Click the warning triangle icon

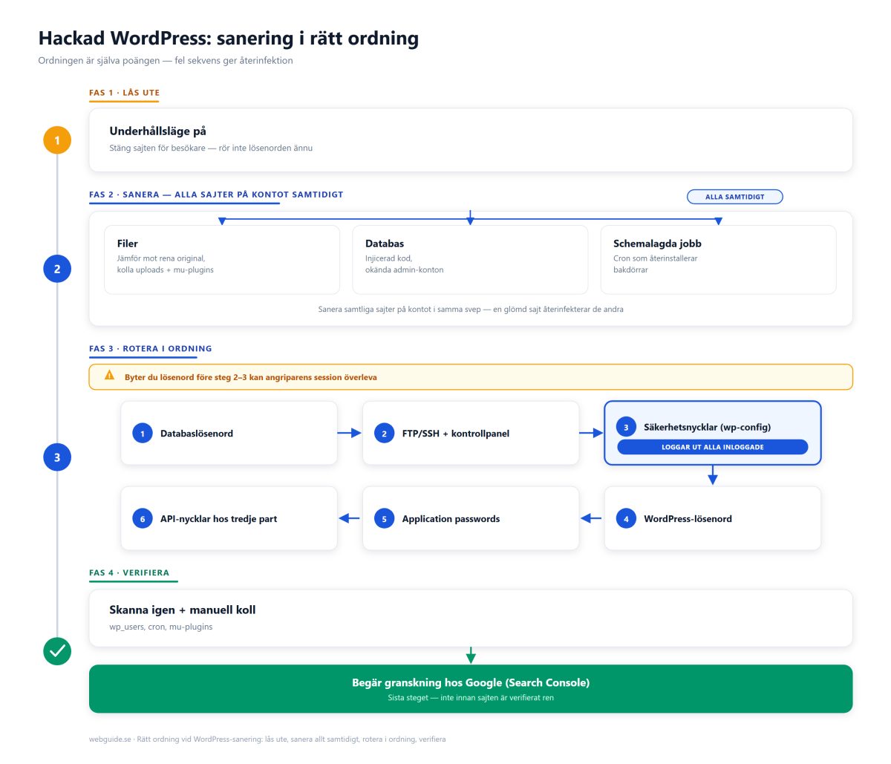[110, 376]
